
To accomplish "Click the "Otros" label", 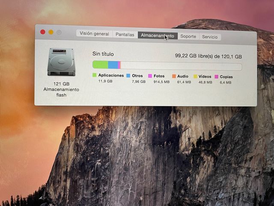I will (137, 76).
